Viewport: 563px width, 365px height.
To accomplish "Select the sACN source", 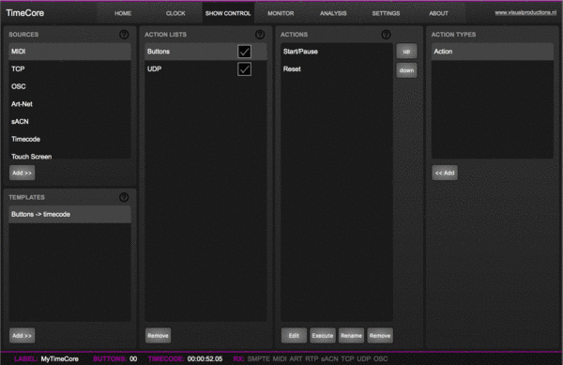I will point(69,122).
